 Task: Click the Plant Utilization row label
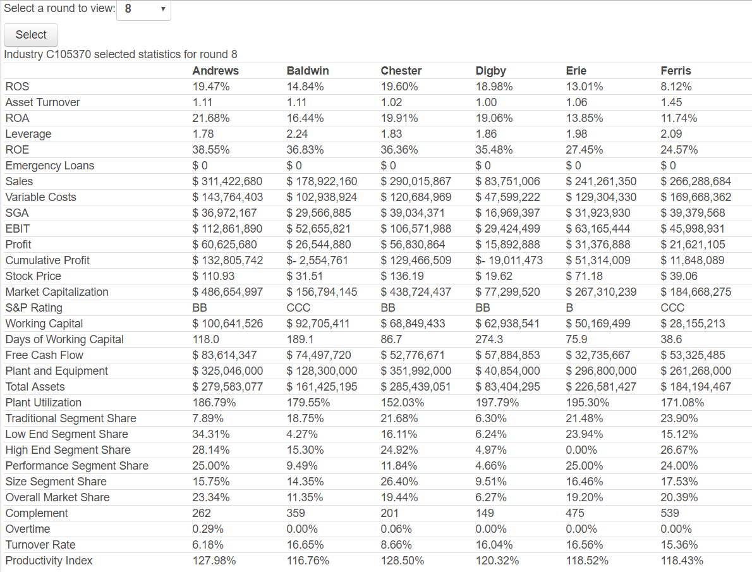click(44, 403)
